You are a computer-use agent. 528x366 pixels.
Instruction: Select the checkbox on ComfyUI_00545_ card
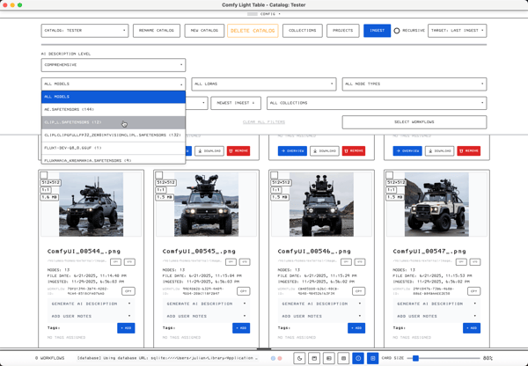(159, 175)
